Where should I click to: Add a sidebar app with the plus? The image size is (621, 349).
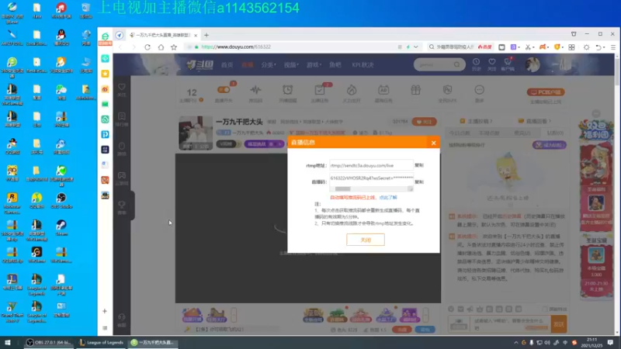tap(105, 312)
